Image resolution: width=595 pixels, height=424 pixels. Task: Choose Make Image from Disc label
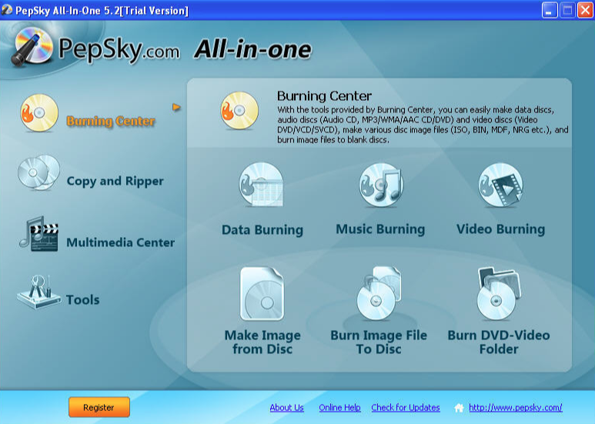[262, 342]
